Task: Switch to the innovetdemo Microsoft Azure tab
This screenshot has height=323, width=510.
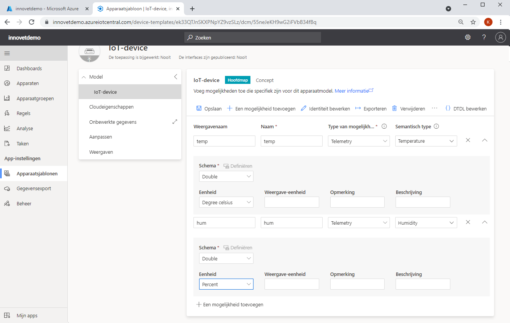Action: coord(47,9)
